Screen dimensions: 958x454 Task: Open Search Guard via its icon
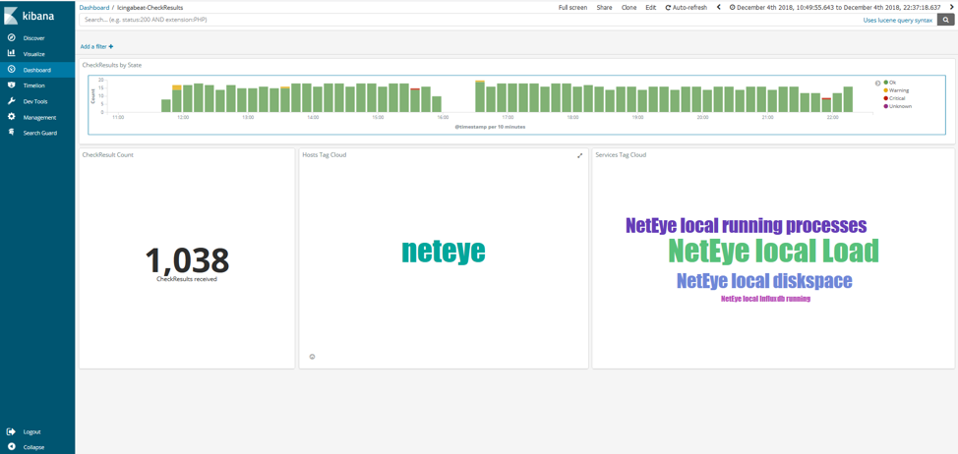coord(11,133)
